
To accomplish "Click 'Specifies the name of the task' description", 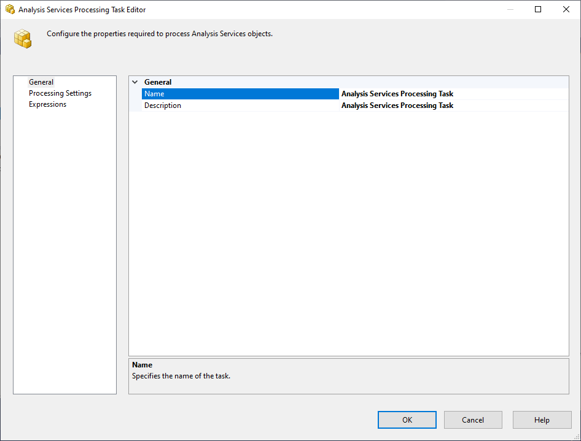I will (181, 376).
